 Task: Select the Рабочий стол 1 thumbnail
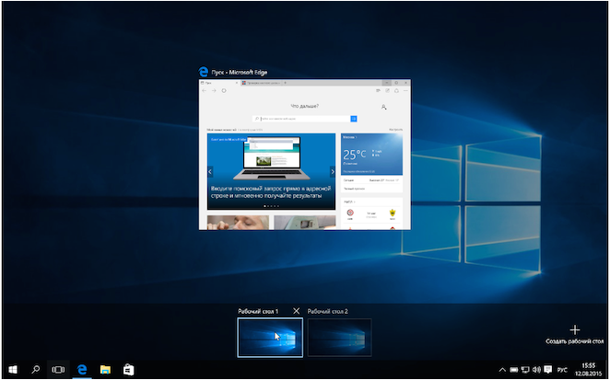(270, 338)
